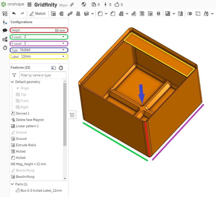Screen dimensions: 216x197
Task: Select the Extrude tool
Action: pyautogui.click(x=53, y=13)
